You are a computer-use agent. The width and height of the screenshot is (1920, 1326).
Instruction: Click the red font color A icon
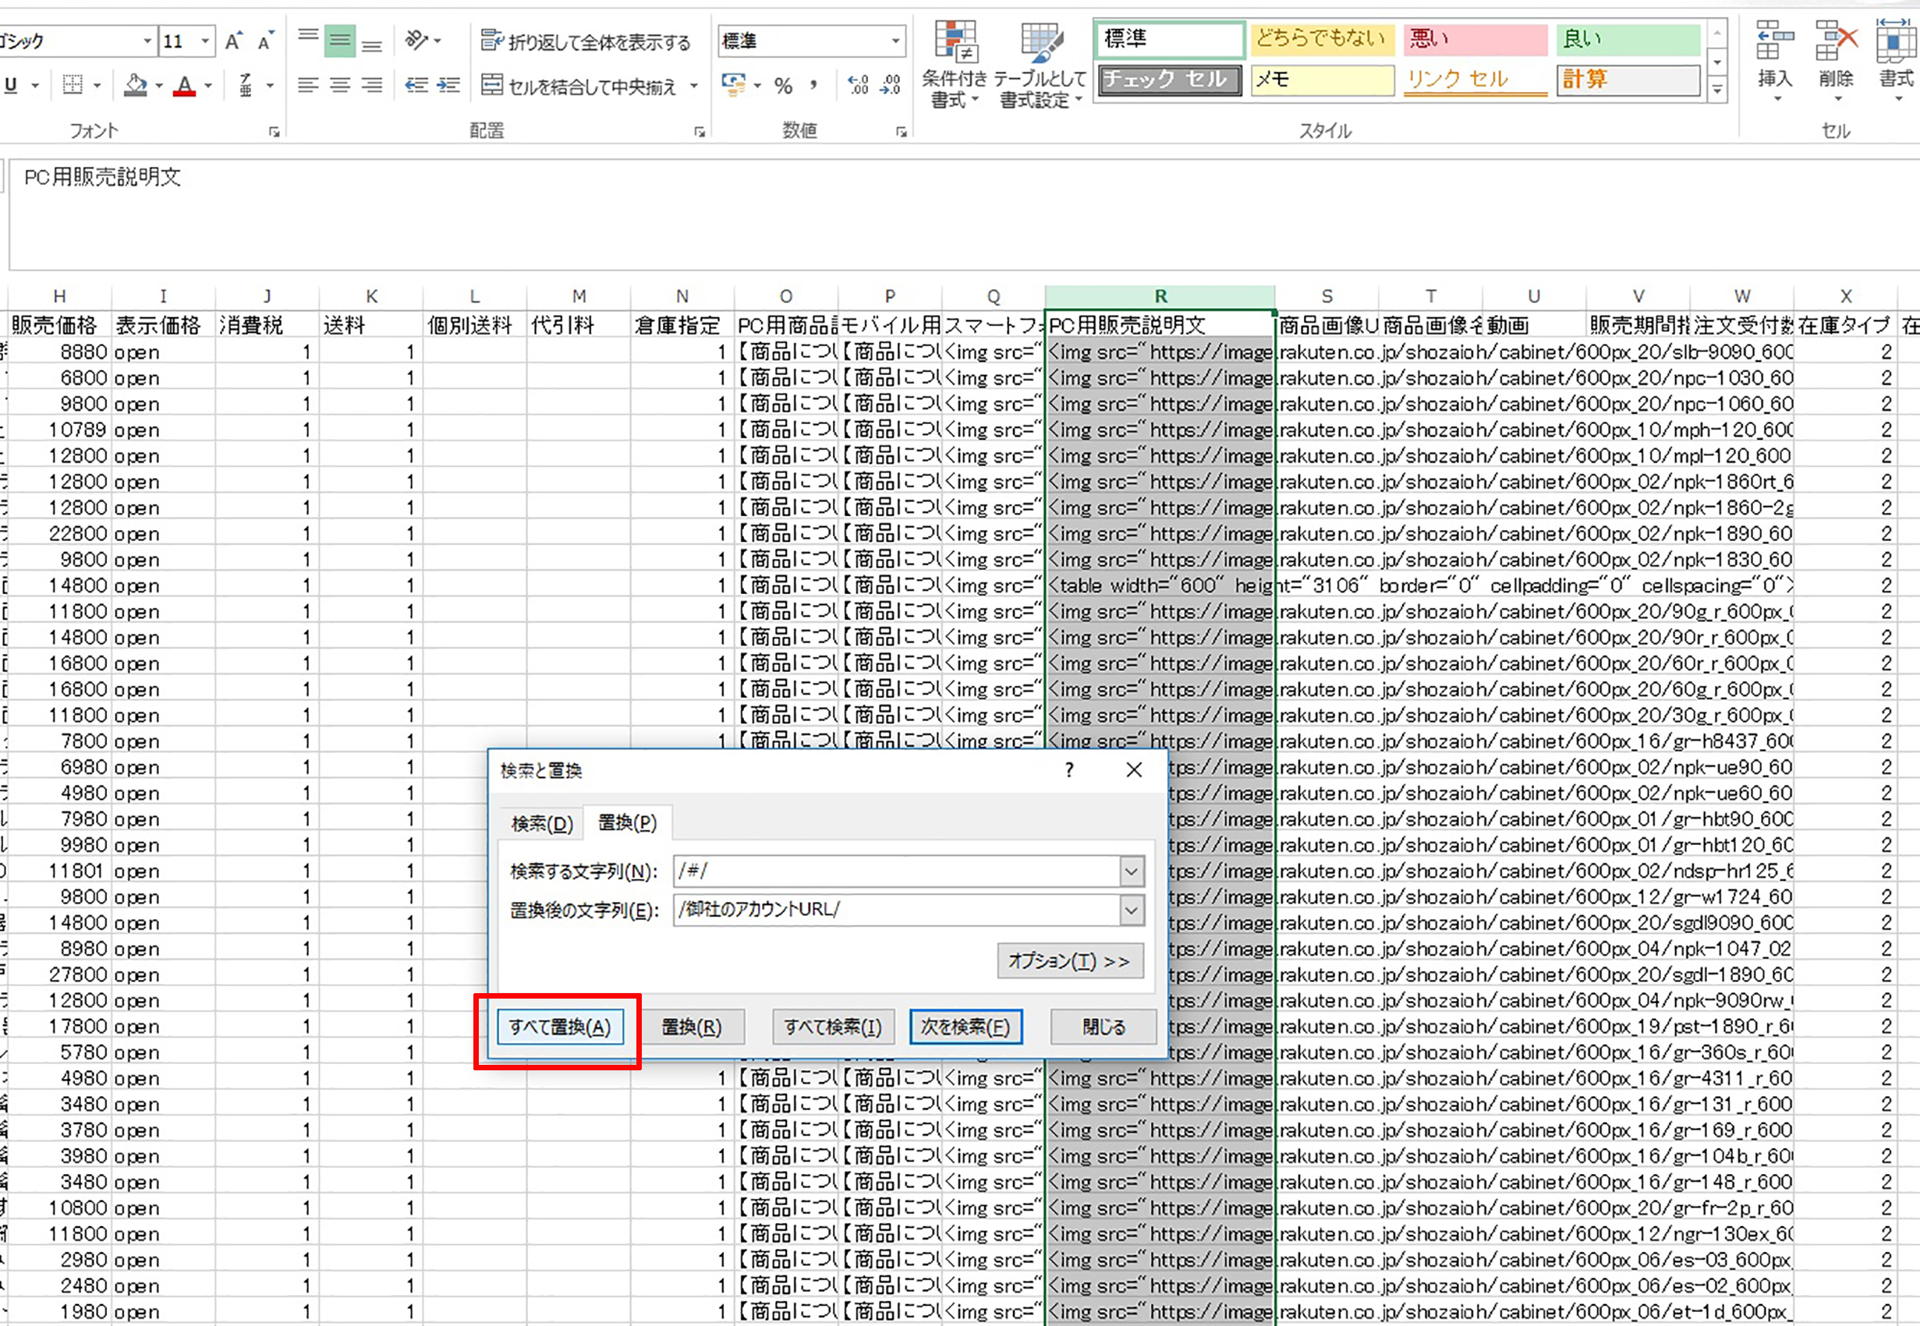click(x=185, y=85)
